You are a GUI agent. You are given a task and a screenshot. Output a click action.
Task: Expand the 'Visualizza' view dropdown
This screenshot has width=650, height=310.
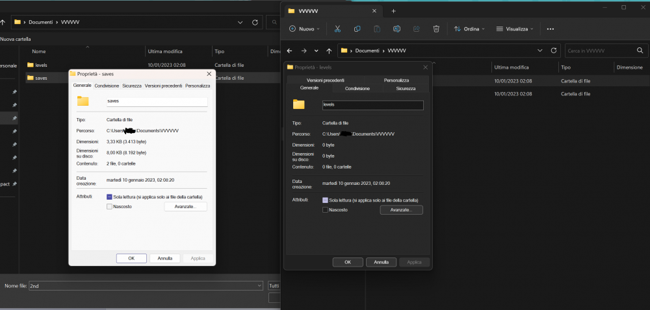514,29
